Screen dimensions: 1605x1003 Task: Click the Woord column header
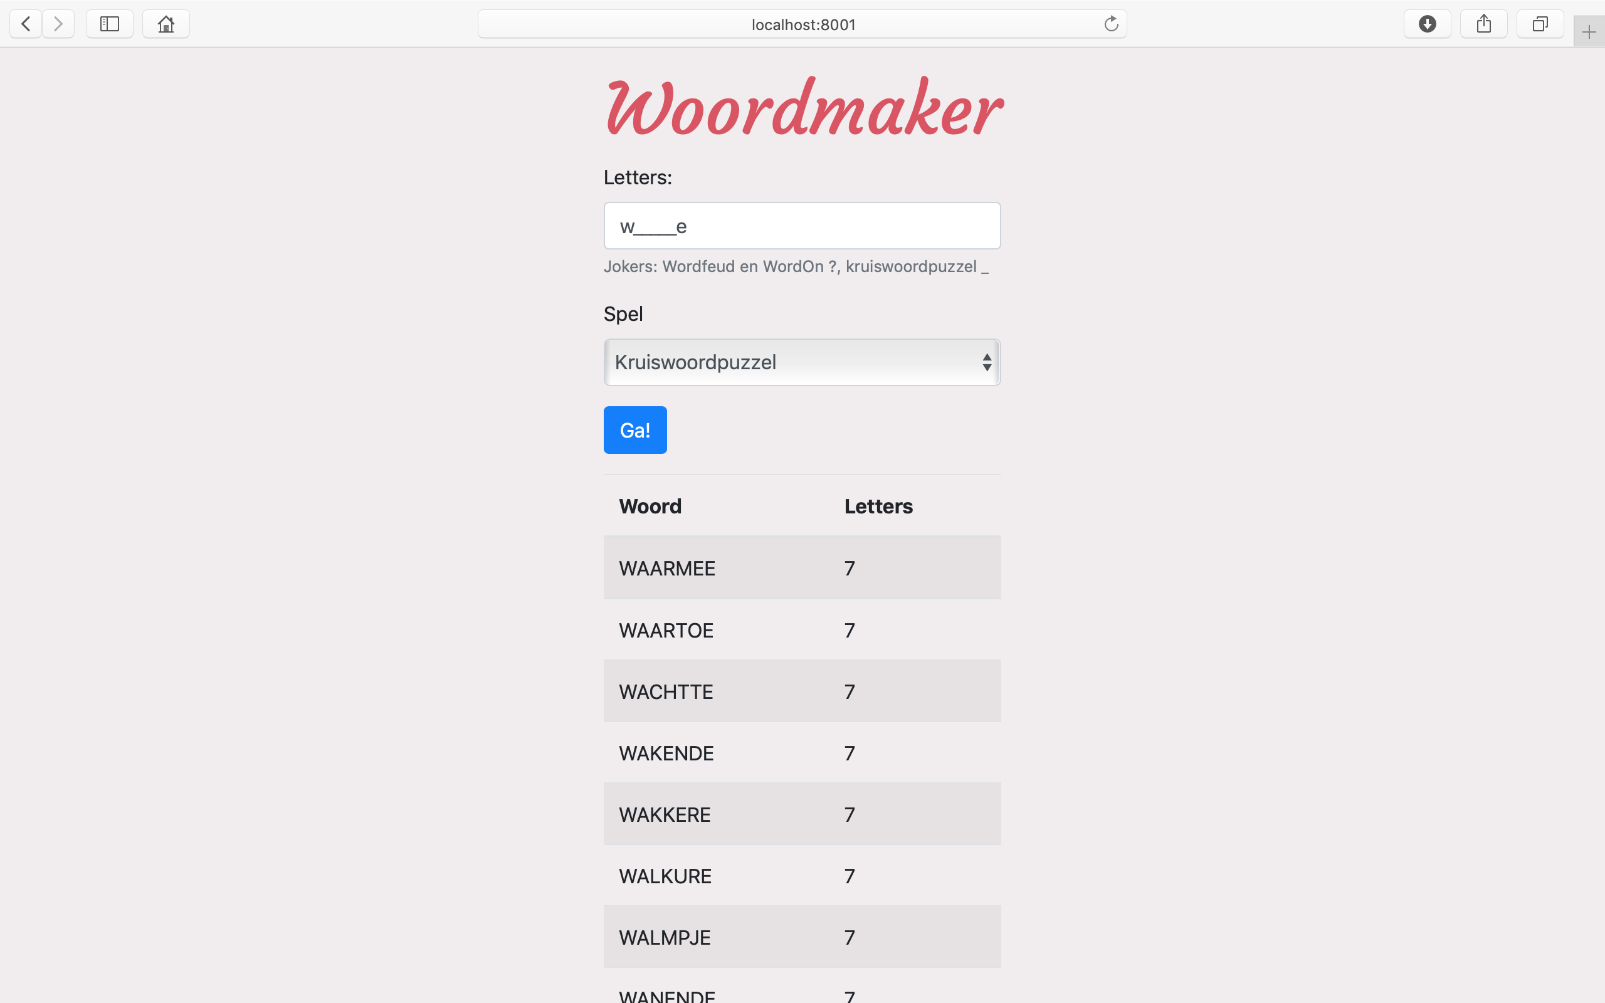[x=650, y=506]
